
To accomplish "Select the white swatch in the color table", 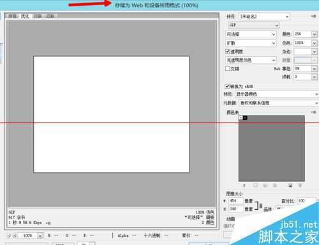I will pyautogui.click(x=241, y=118).
